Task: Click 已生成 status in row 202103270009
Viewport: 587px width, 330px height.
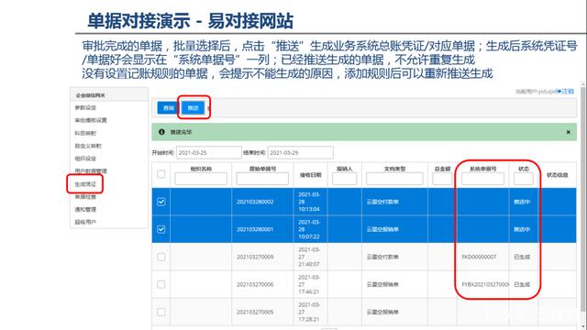Action: tap(522, 257)
